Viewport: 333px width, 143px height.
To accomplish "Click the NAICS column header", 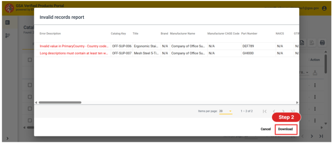I will click(280, 34).
